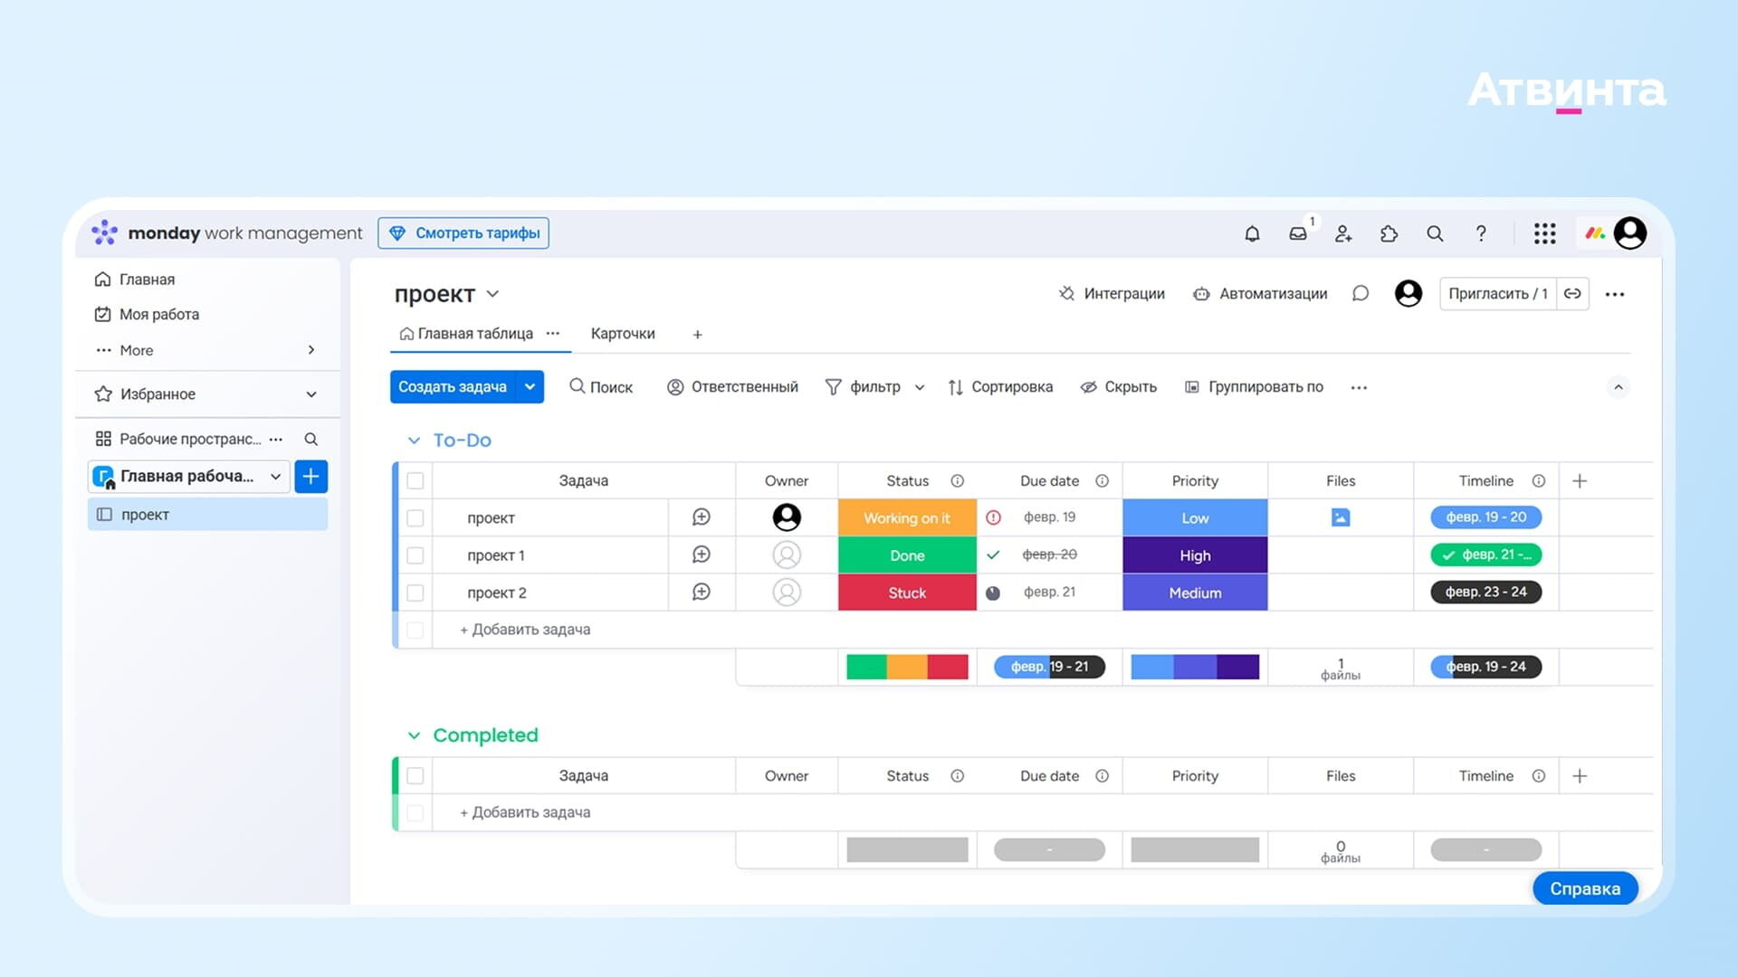Open the apps puzzle piece icon
This screenshot has width=1738, height=977.
[1389, 233]
